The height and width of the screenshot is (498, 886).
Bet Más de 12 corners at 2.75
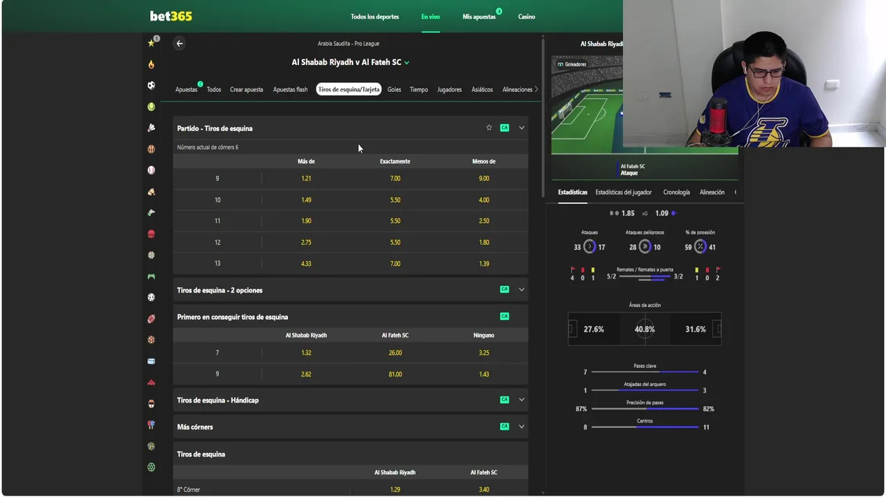(x=306, y=242)
